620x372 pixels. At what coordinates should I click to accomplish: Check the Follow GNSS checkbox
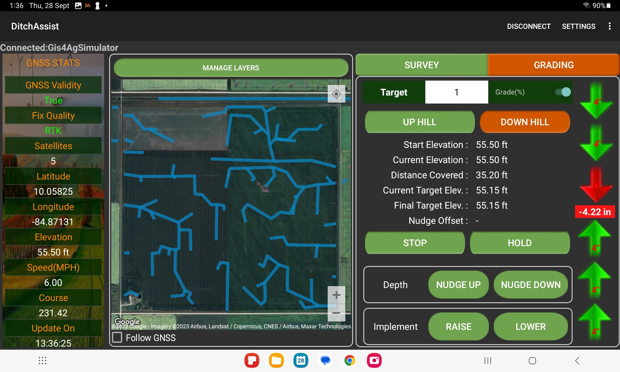click(x=117, y=337)
